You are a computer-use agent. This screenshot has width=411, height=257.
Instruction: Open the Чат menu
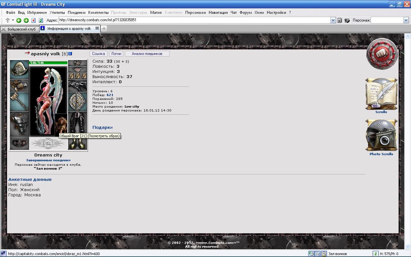pyautogui.click(x=234, y=13)
